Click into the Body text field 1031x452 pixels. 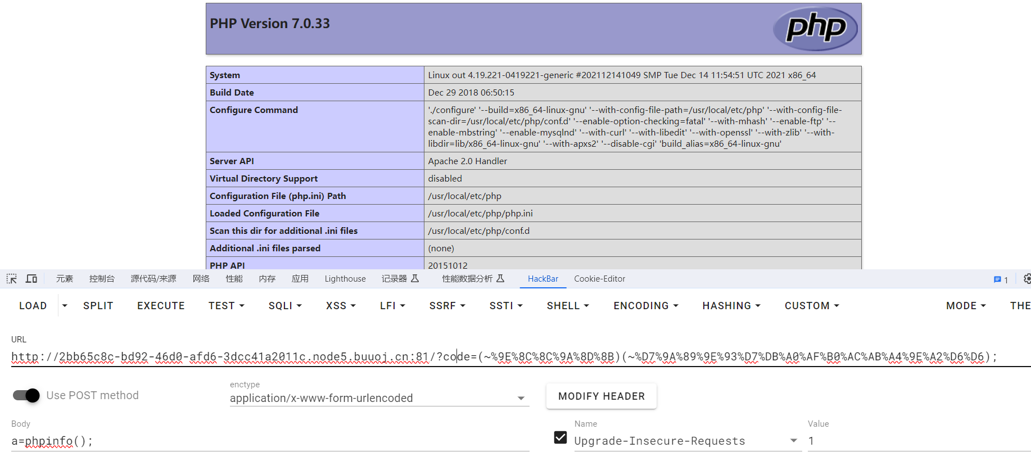(270, 441)
